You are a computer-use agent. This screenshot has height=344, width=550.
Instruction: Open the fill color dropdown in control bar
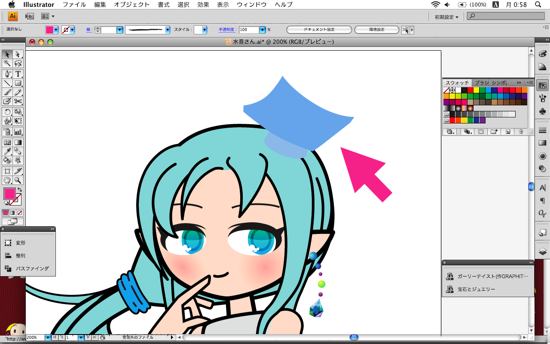click(x=56, y=30)
